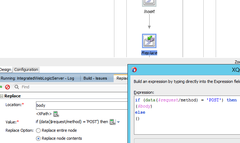Click the Insert label under the node
This screenshot has height=143, width=240.
tap(149, 12)
